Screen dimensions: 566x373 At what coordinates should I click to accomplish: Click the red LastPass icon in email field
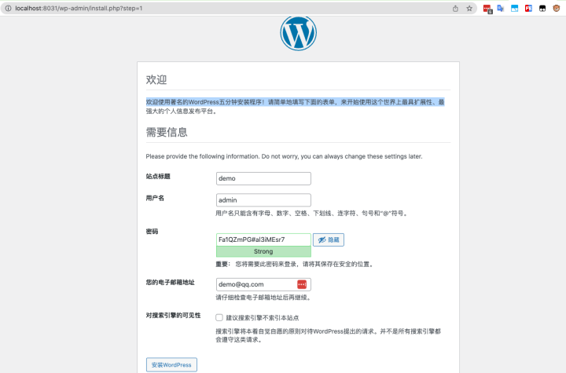pyautogui.click(x=302, y=284)
